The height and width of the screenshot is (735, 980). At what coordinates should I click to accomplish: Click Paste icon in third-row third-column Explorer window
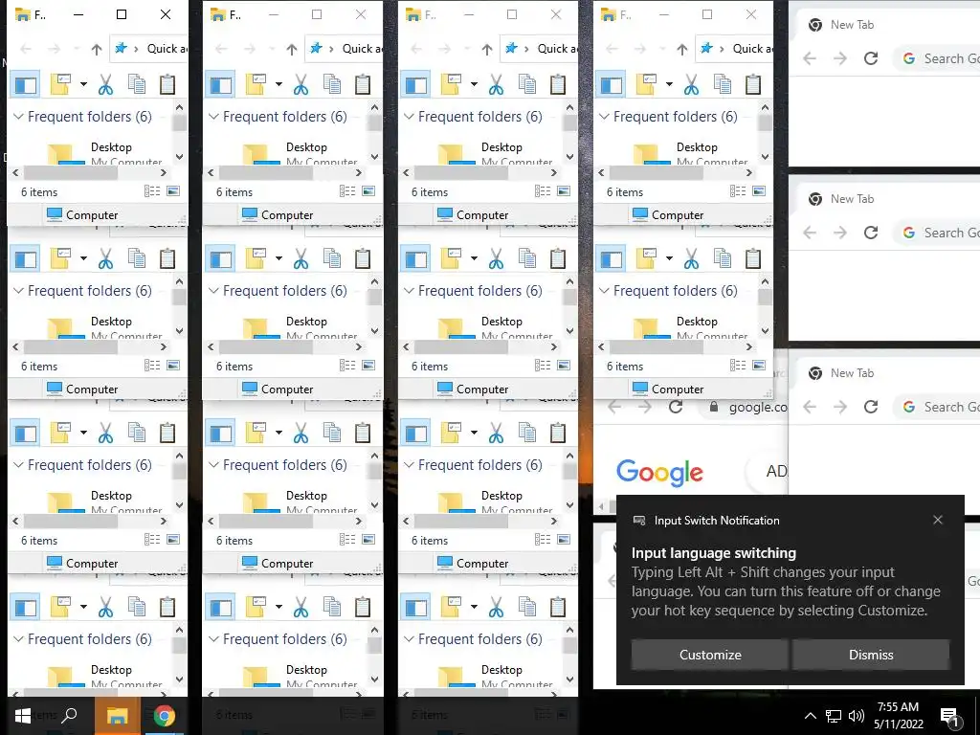click(558, 433)
